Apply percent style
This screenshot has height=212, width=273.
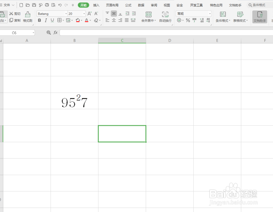click(188, 20)
